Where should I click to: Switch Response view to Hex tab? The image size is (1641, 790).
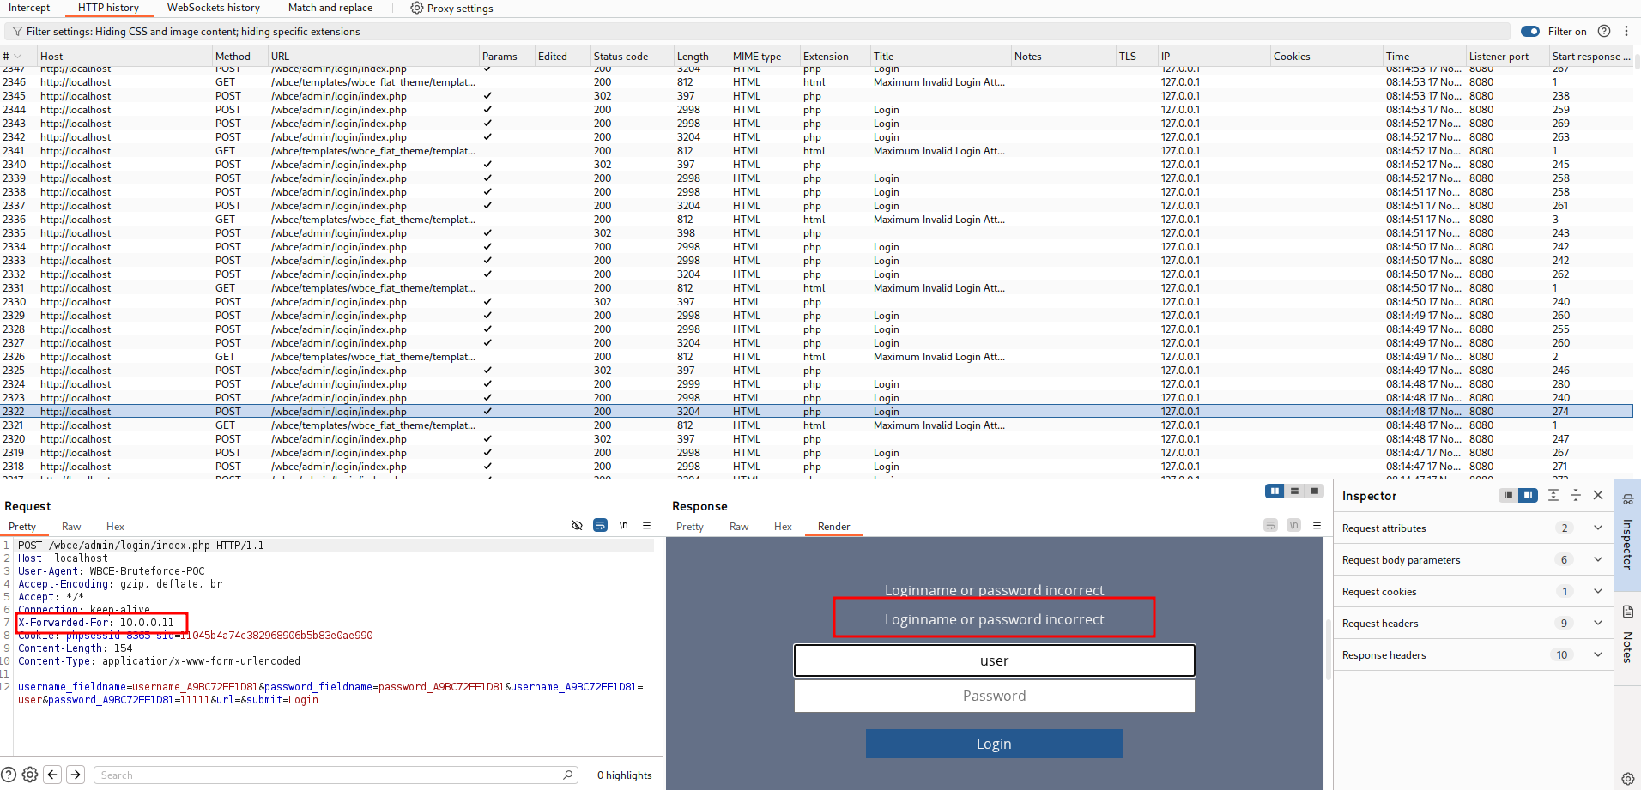[783, 527]
